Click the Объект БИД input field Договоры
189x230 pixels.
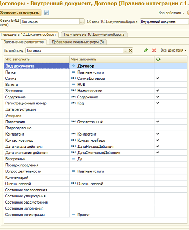pos(50,21)
